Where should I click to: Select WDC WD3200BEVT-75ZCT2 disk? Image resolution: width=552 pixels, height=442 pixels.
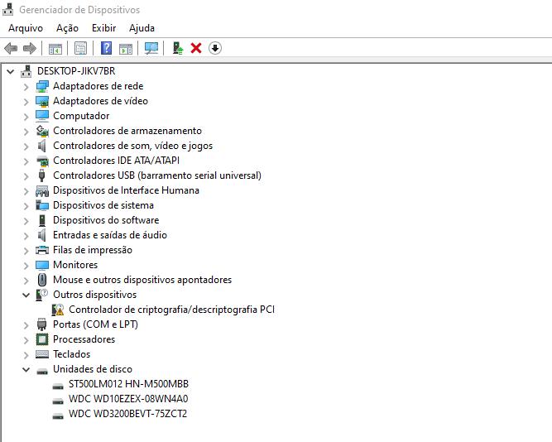pyautogui.click(x=127, y=414)
